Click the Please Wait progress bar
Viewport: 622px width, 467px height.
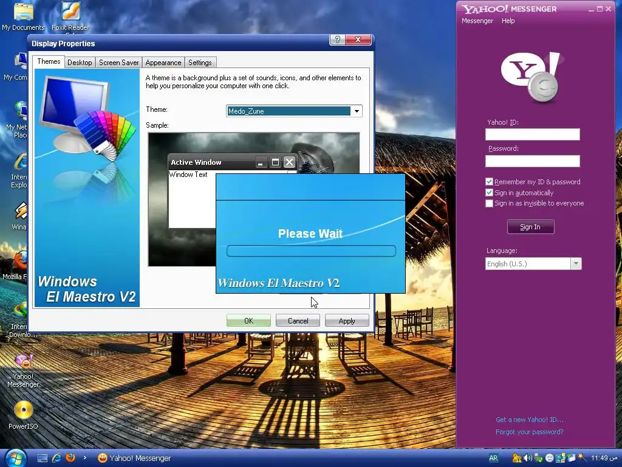(311, 251)
